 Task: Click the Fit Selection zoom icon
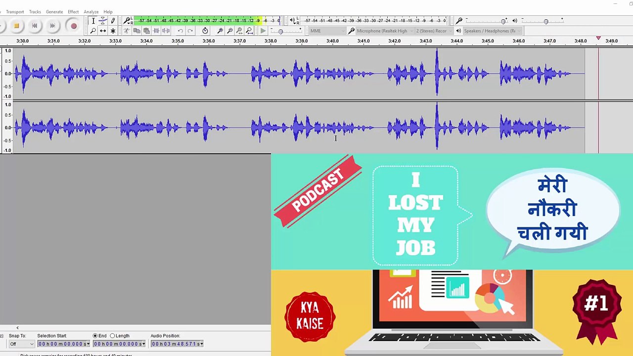pyautogui.click(x=240, y=31)
